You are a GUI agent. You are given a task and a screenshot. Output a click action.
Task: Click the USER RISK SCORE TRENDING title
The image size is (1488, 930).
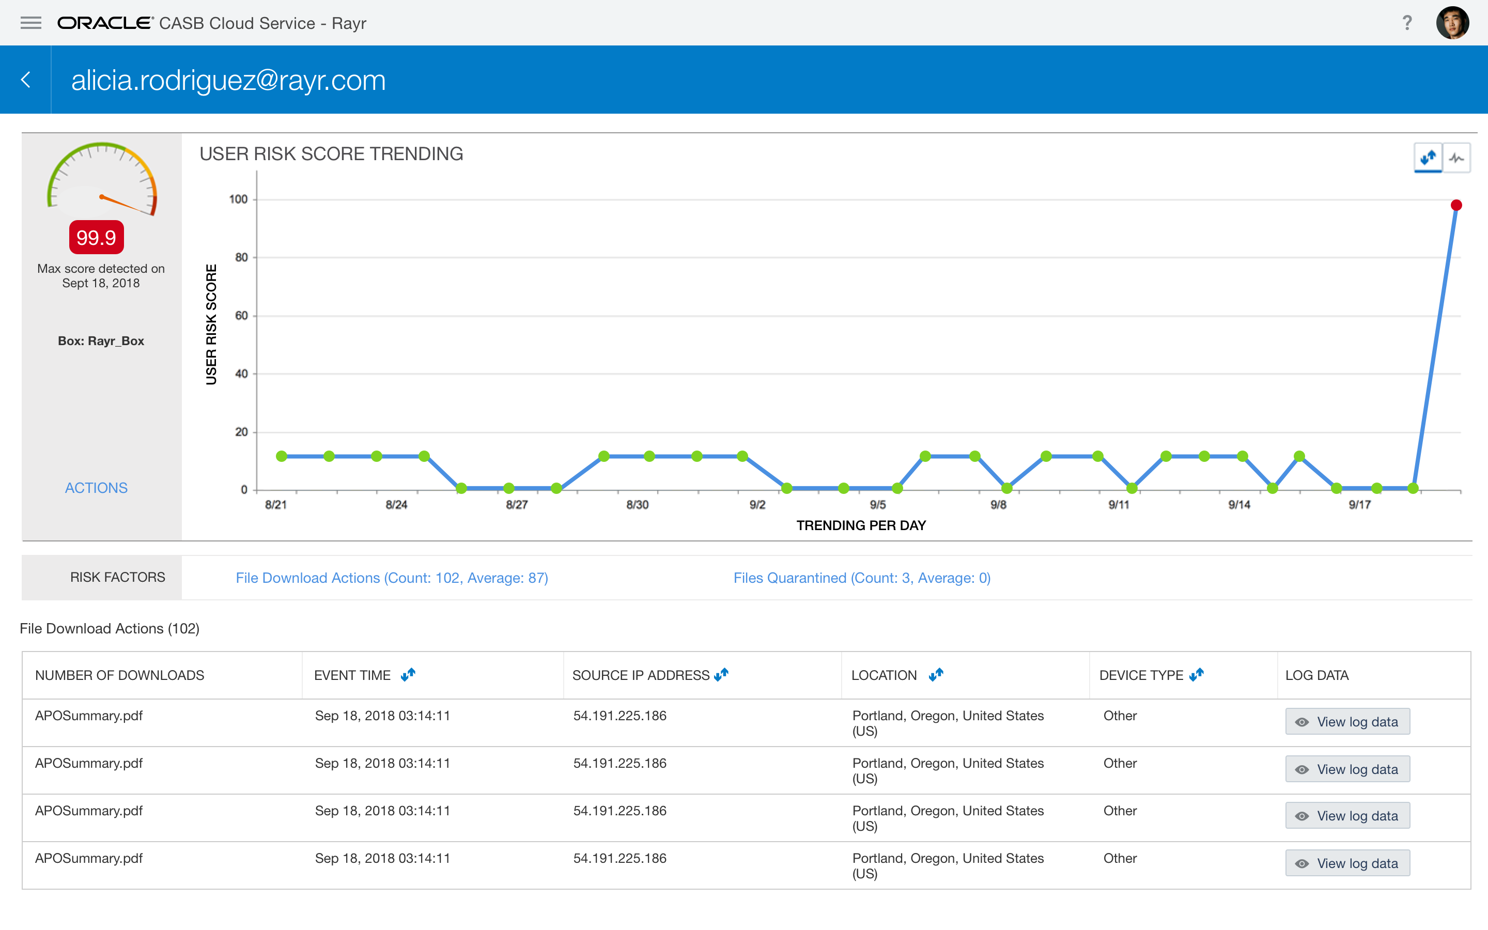point(331,154)
